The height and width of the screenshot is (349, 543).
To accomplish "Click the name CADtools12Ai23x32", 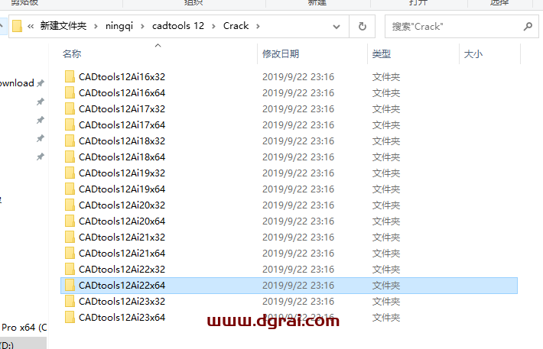I will [122, 301].
